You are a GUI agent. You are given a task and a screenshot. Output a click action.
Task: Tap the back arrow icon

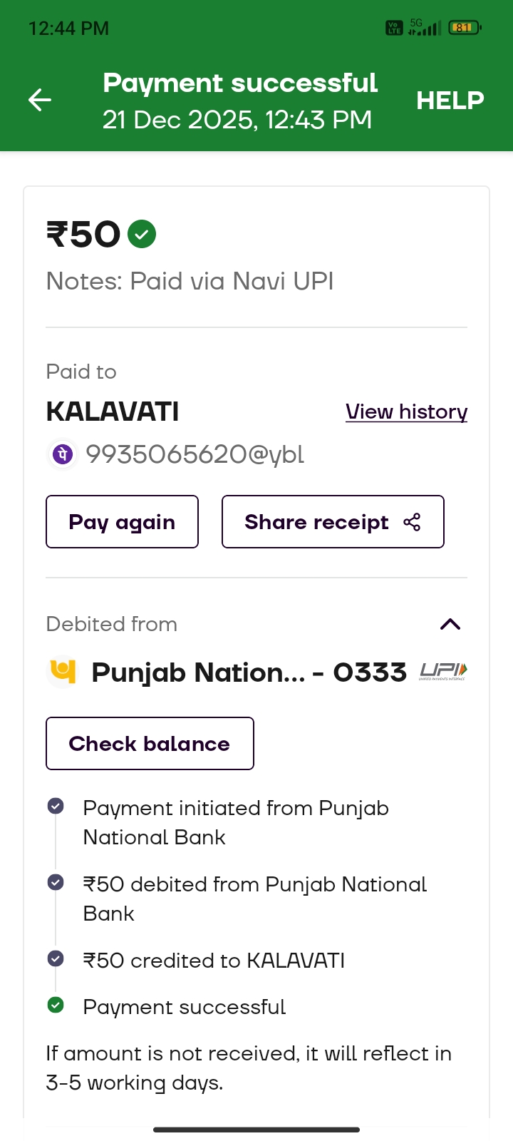40,100
